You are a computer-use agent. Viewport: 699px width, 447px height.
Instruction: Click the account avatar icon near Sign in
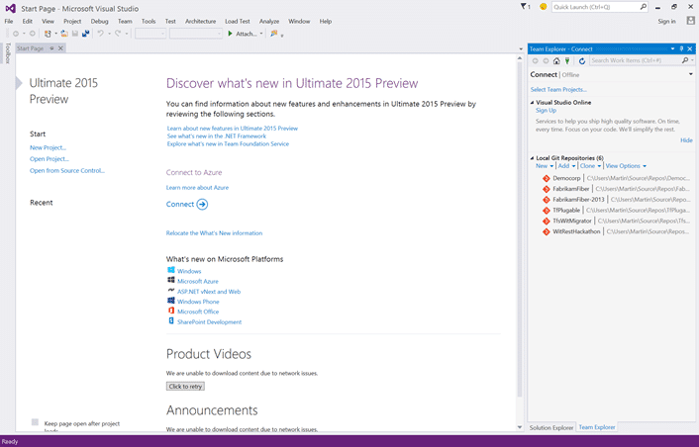(x=690, y=21)
